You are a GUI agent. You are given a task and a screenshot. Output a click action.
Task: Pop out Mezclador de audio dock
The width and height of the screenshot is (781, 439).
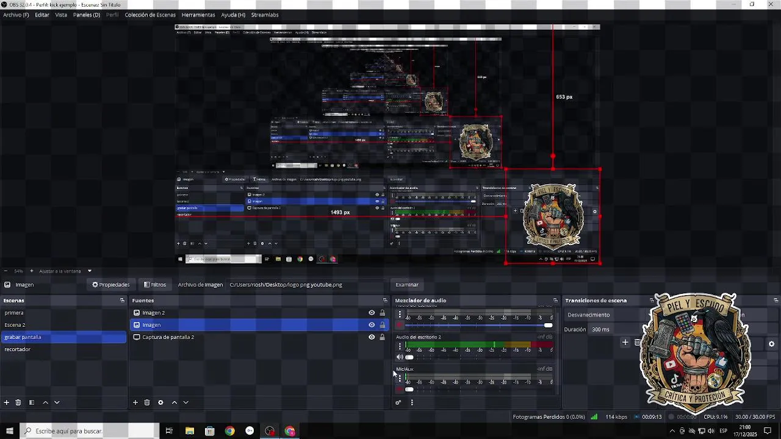(x=555, y=301)
